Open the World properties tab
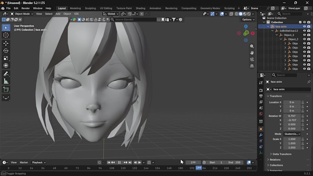Image resolution: width=313 pixels, height=176 pixels. [x=261, y=114]
